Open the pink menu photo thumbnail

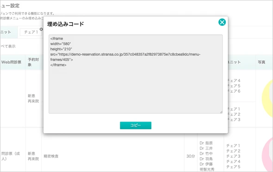(267, 154)
